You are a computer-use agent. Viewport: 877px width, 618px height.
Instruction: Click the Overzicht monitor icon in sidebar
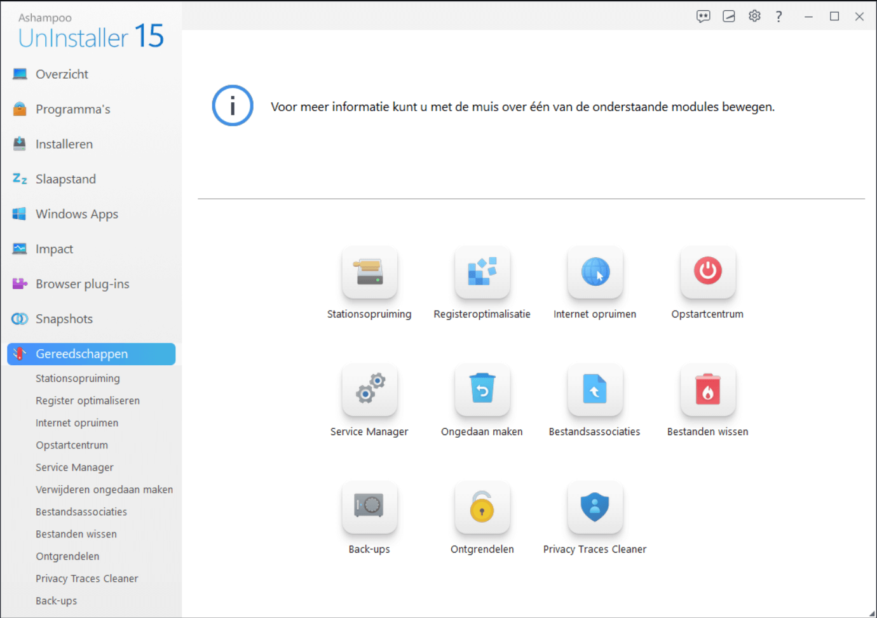click(x=20, y=74)
